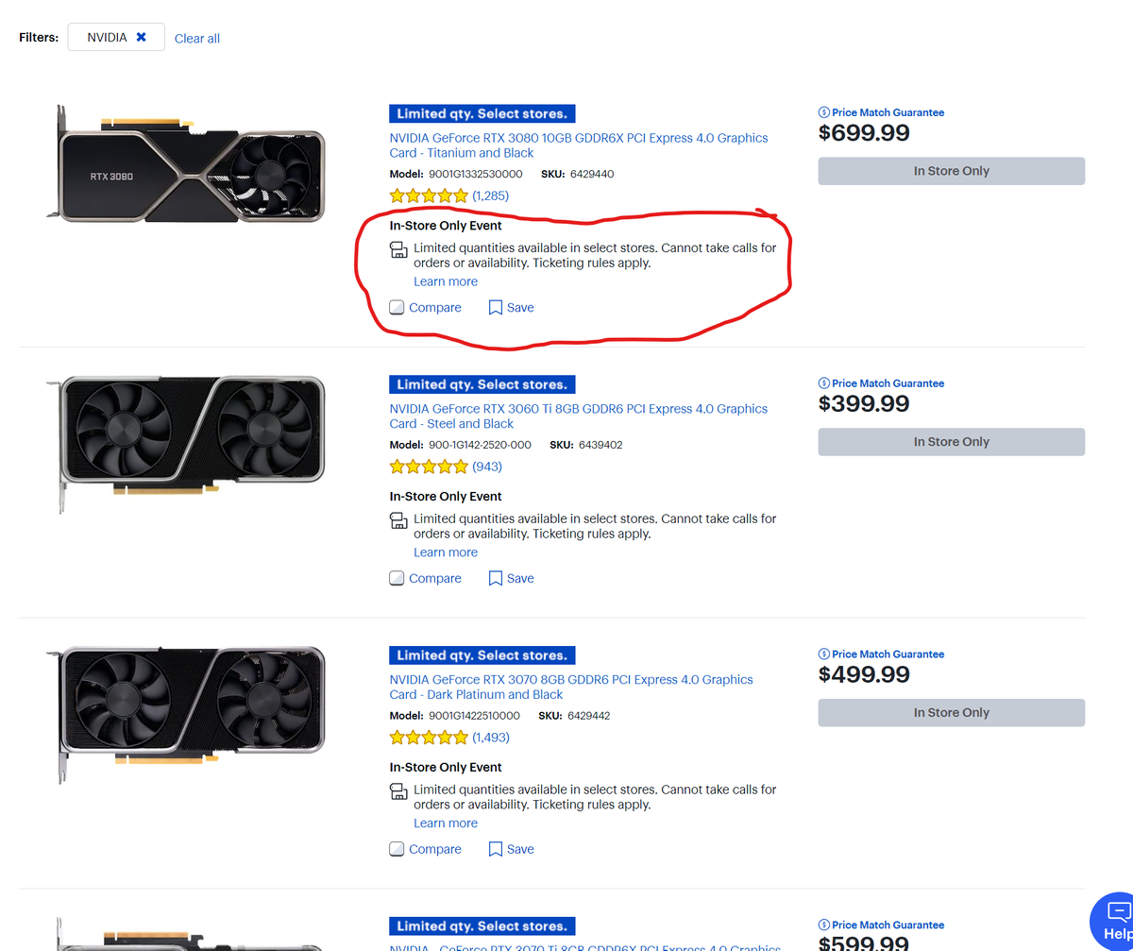Enable Compare for the RTX 3060 Ti
This screenshot has height=951, width=1133.
pos(397,577)
